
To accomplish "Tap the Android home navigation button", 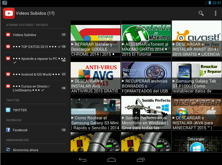I will coord(112,160).
